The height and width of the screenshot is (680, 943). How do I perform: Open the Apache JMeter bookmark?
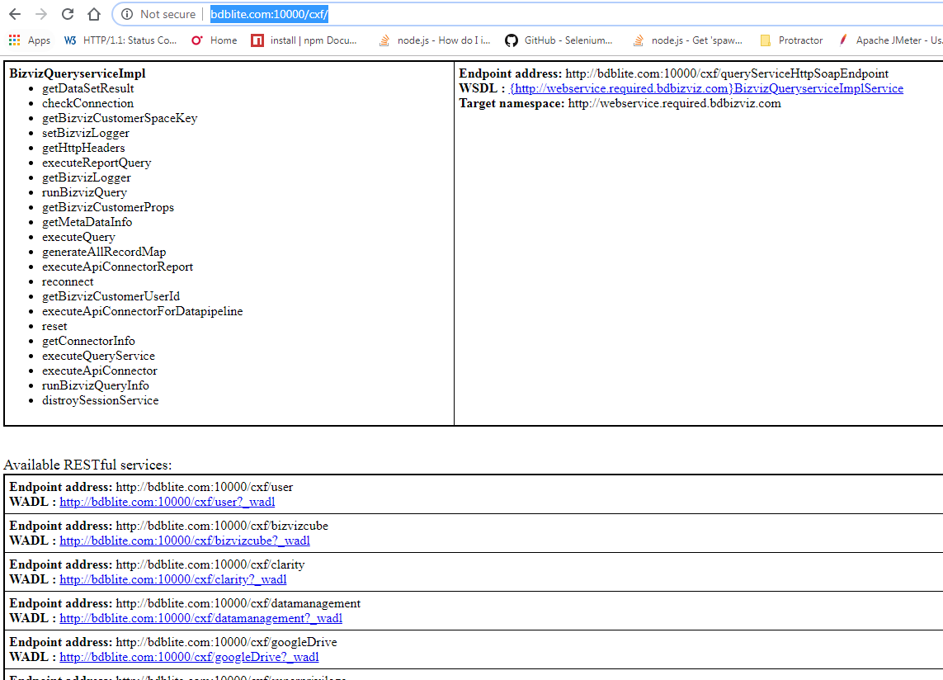pyautogui.click(x=890, y=40)
